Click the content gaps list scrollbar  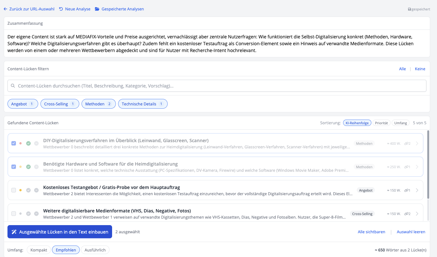428,164
